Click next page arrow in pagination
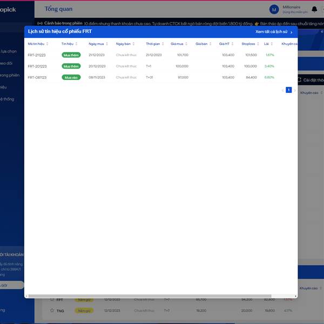 pyautogui.click(x=295, y=90)
